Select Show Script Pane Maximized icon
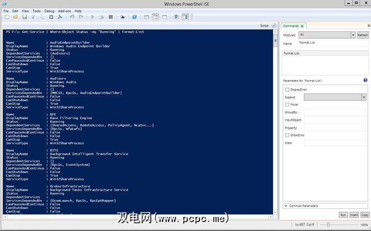The image size is (371, 231). [164, 17]
